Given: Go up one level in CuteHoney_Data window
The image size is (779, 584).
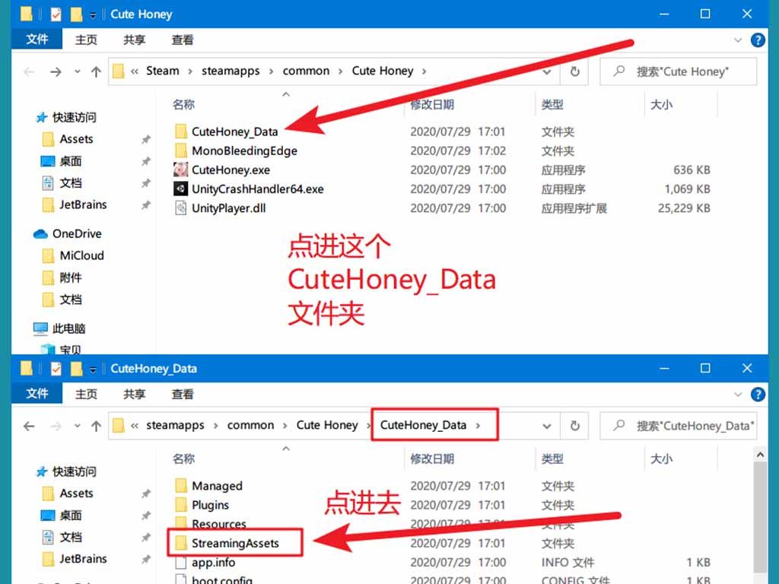Looking at the screenshot, I should [x=96, y=426].
